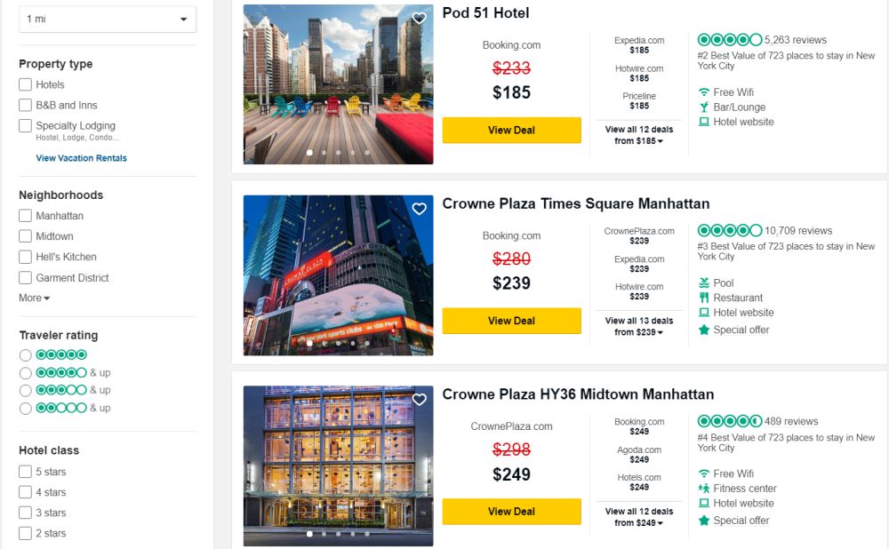This screenshot has height=549, width=889.
Task: Click heart icon on Crowne Plaza HY36
Action: tap(420, 400)
